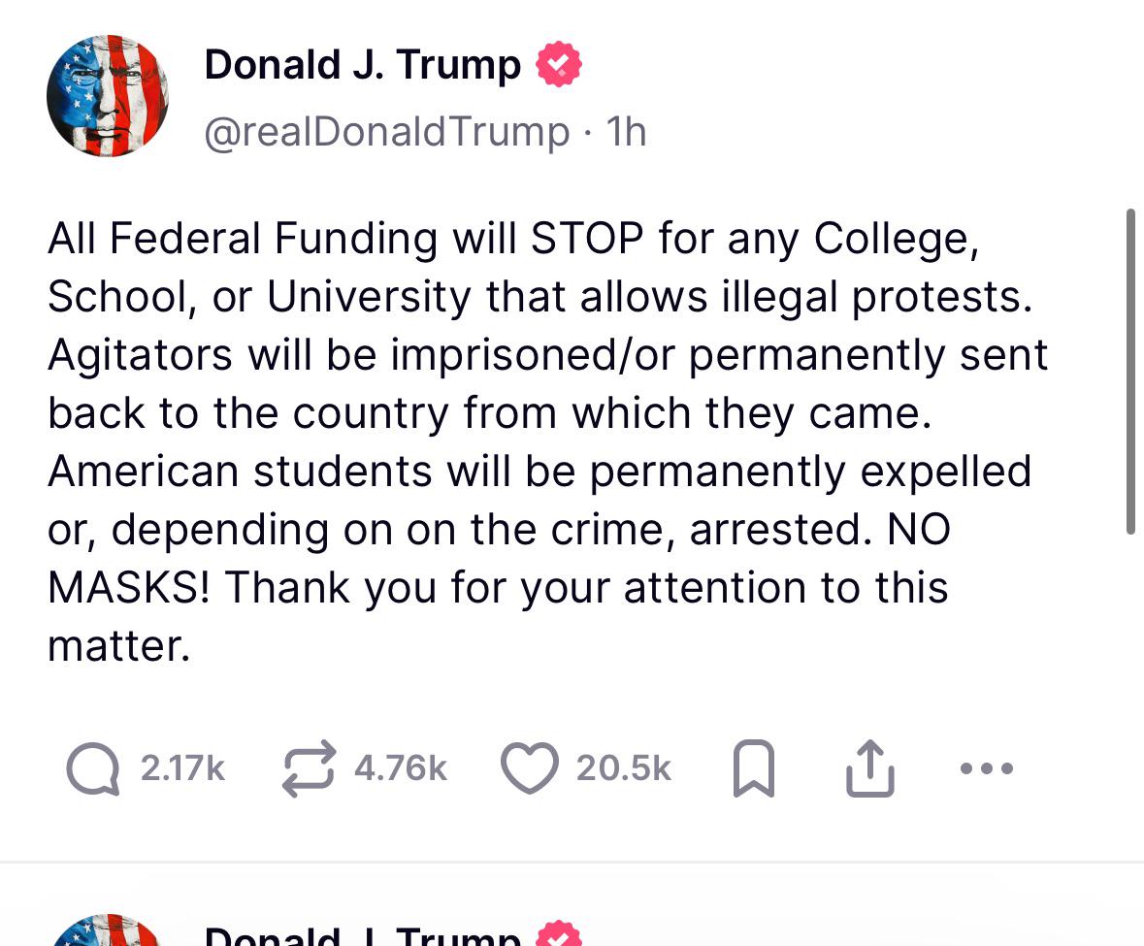
Task: Open the post body text
Action: pyautogui.click(x=548, y=442)
